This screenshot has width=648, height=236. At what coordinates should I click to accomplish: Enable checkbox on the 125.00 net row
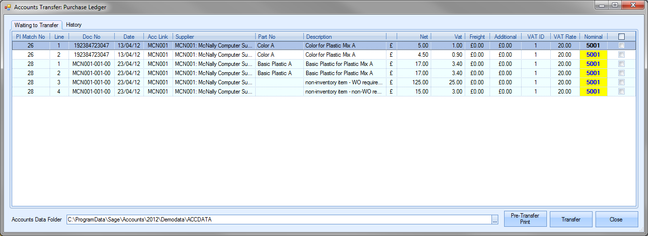coord(621,82)
